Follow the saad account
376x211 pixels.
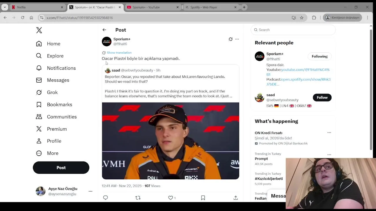pyautogui.click(x=322, y=98)
